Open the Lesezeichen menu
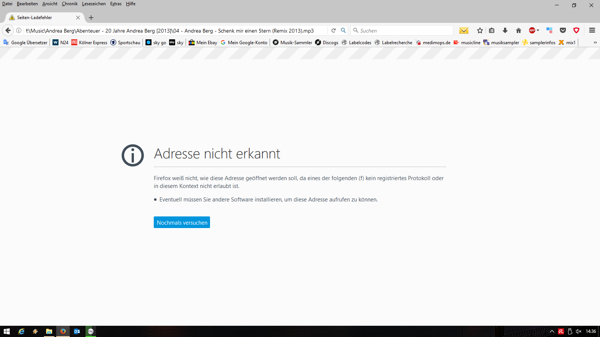The width and height of the screenshot is (600, 337). pyautogui.click(x=94, y=4)
